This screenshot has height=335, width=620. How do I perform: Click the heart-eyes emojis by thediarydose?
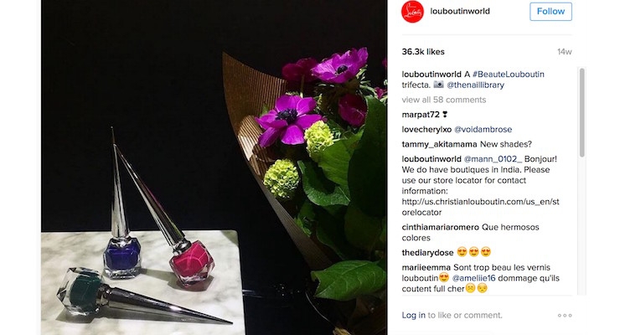pos(473,252)
